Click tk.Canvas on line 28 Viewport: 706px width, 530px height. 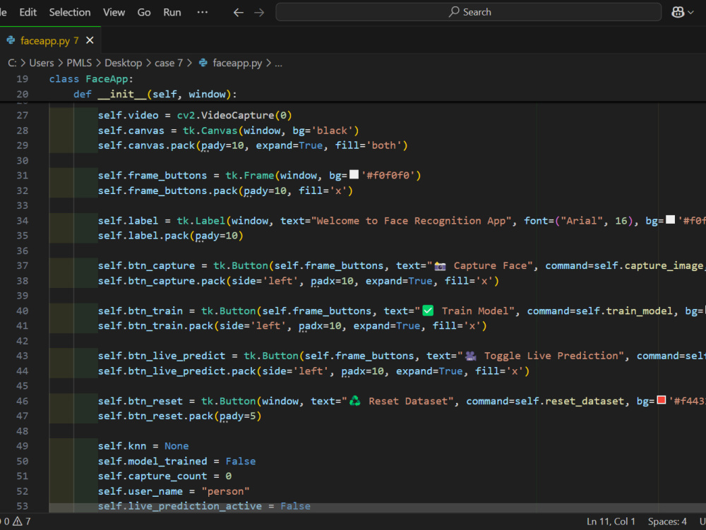(210, 131)
